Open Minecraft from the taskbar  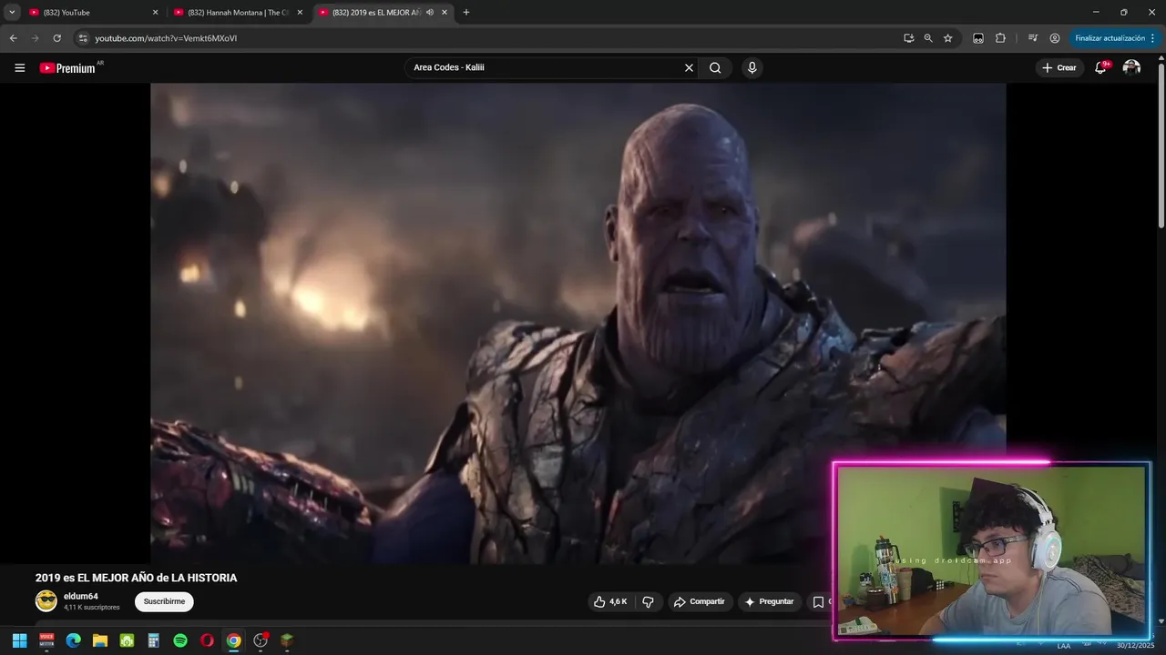pyautogui.click(x=287, y=640)
